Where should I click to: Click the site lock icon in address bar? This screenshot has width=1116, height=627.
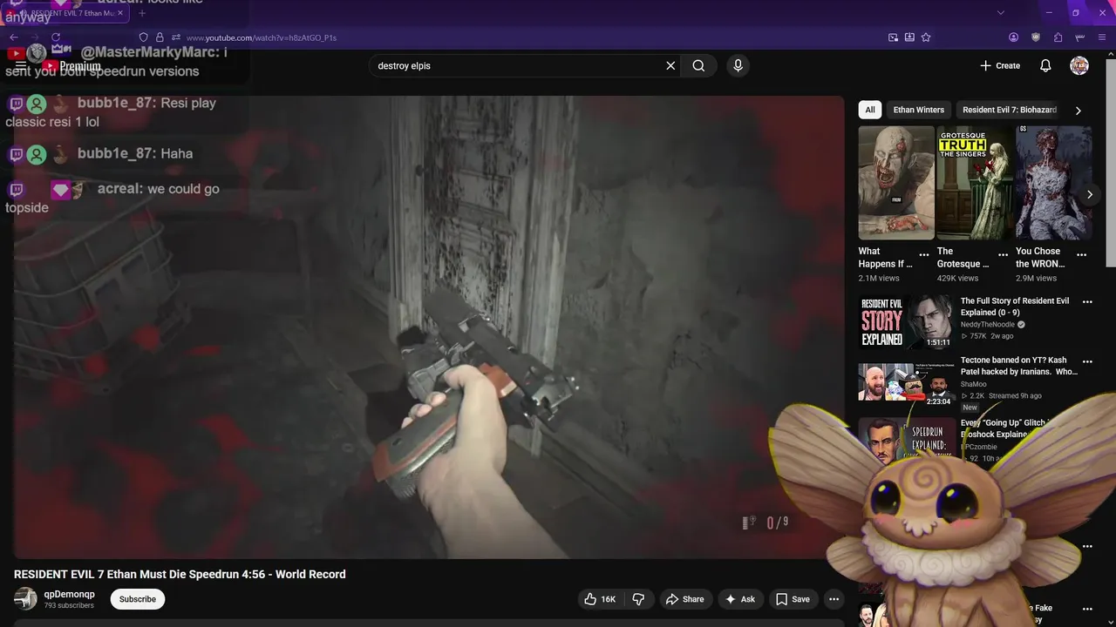pyautogui.click(x=160, y=37)
